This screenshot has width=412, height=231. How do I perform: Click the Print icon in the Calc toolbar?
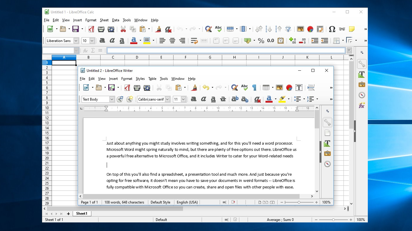(x=101, y=29)
